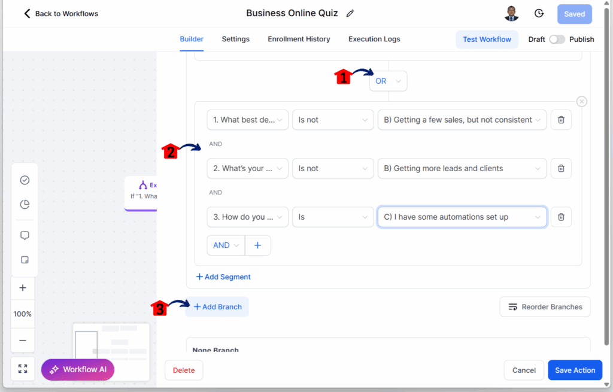The height and width of the screenshot is (392, 613).
Task: Open 'Getting a few sales' value dropdown
Action: (x=462, y=120)
